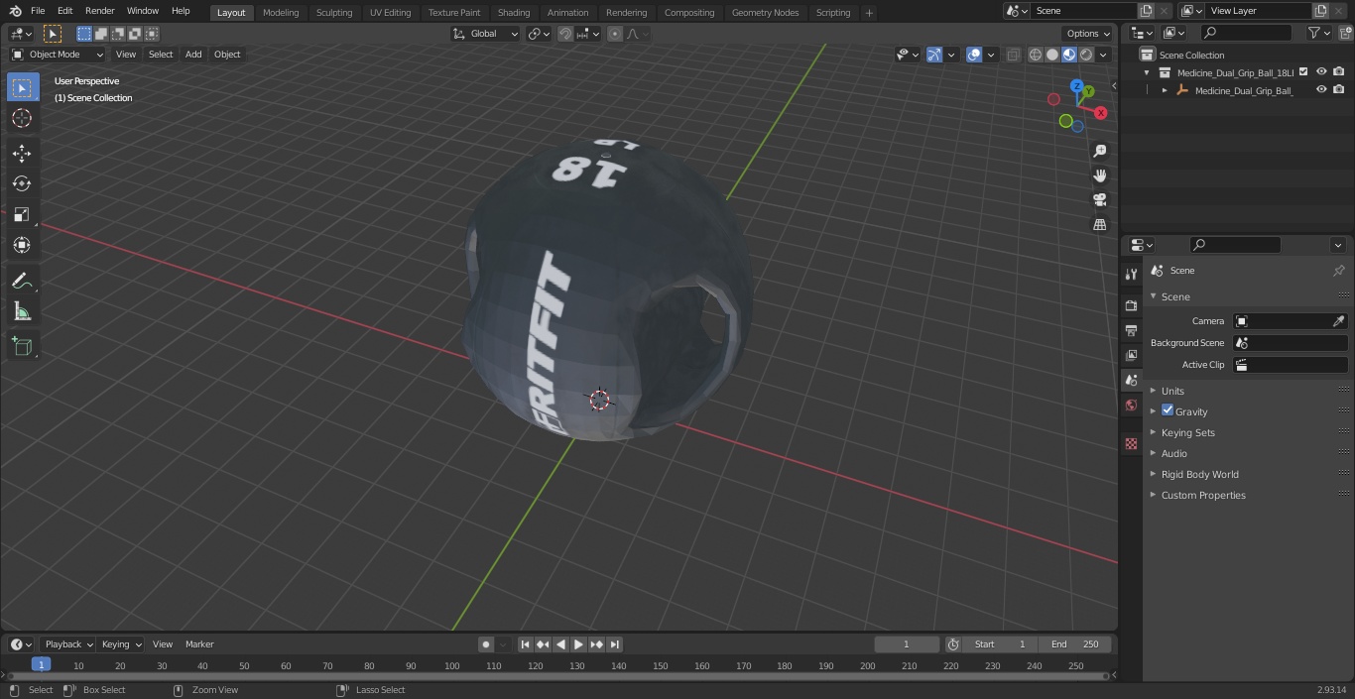The height and width of the screenshot is (699, 1355).
Task: Jump to the last frame
Action: tap(615, 644)
